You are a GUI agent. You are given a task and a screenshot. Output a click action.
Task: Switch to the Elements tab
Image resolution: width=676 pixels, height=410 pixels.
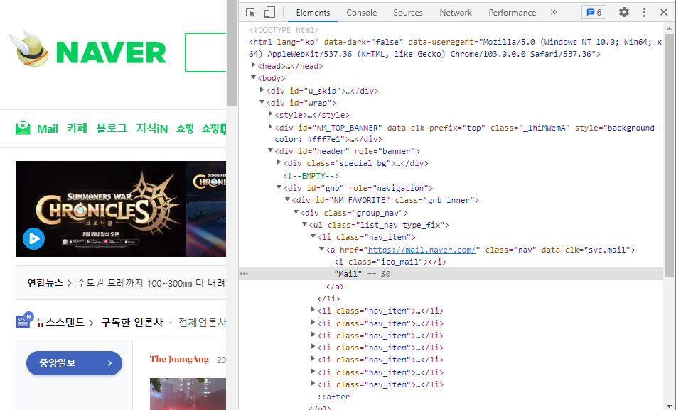(313, 13)
